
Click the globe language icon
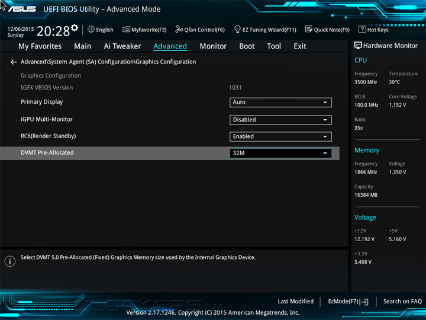click(x=91, y=29)
